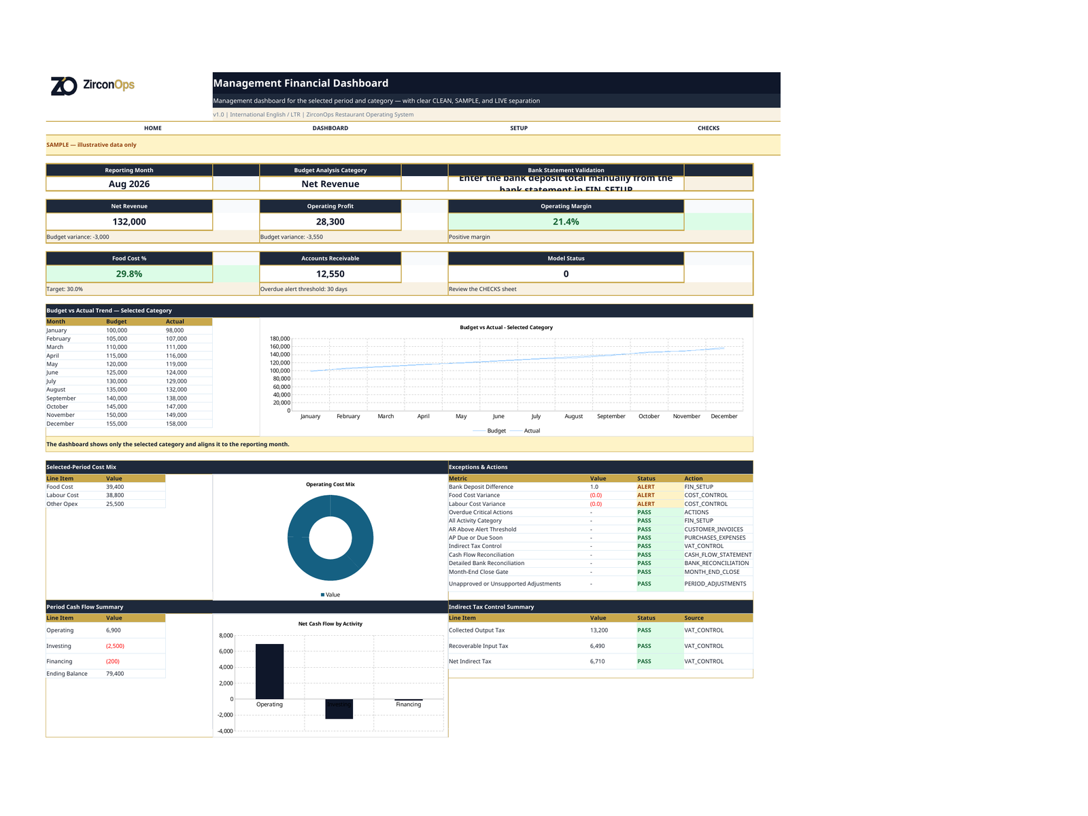Click the Budget vs Actual chart title
The image size is (1088, 816).
point(506,327)
